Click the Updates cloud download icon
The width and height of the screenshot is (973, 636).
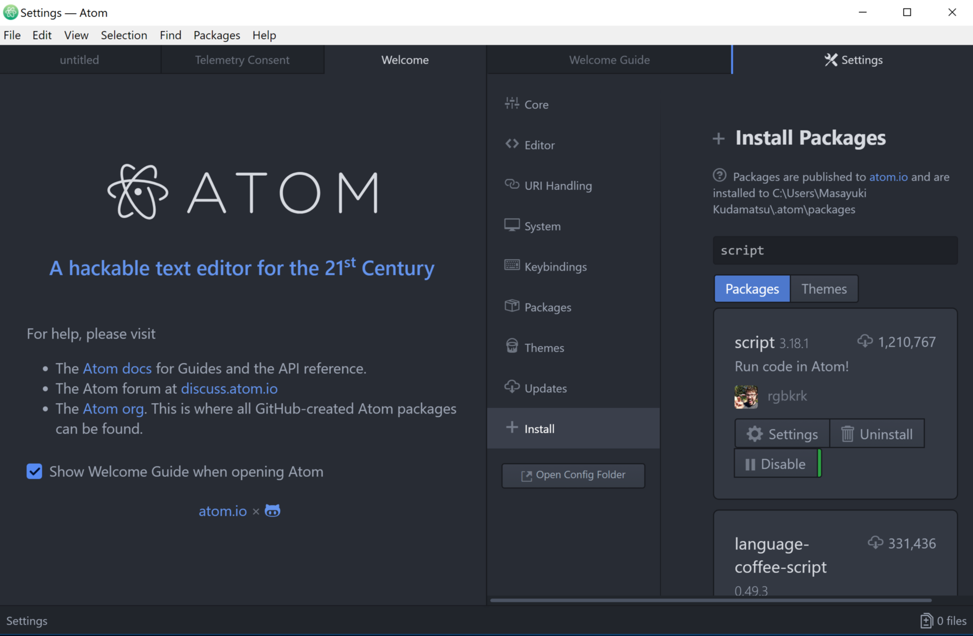point(512,387)
